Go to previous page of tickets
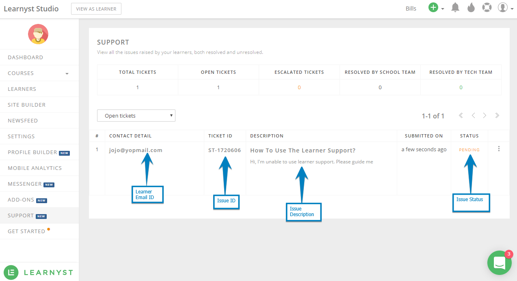This screenshot has height=281, width=517. tap(473, 116)
